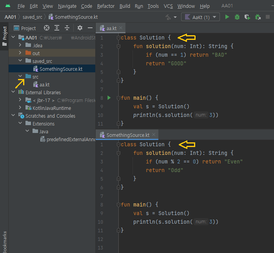Collapse Scratches and Consoles node
This screenshot has height=253, width=274.
click(x=13, y=115)
